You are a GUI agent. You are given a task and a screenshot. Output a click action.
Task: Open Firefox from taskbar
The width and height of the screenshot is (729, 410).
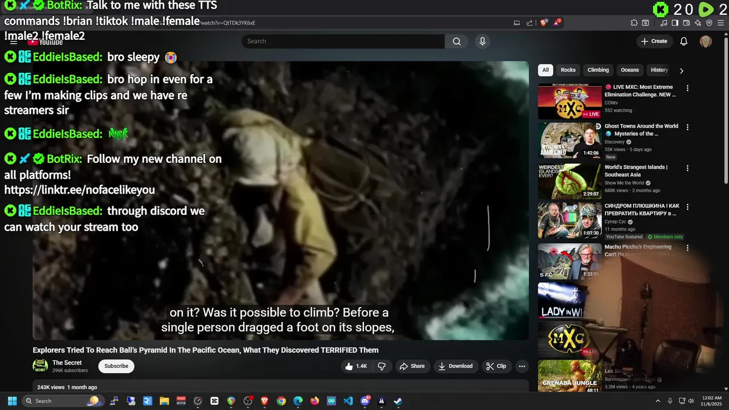(x=314, y=401)
